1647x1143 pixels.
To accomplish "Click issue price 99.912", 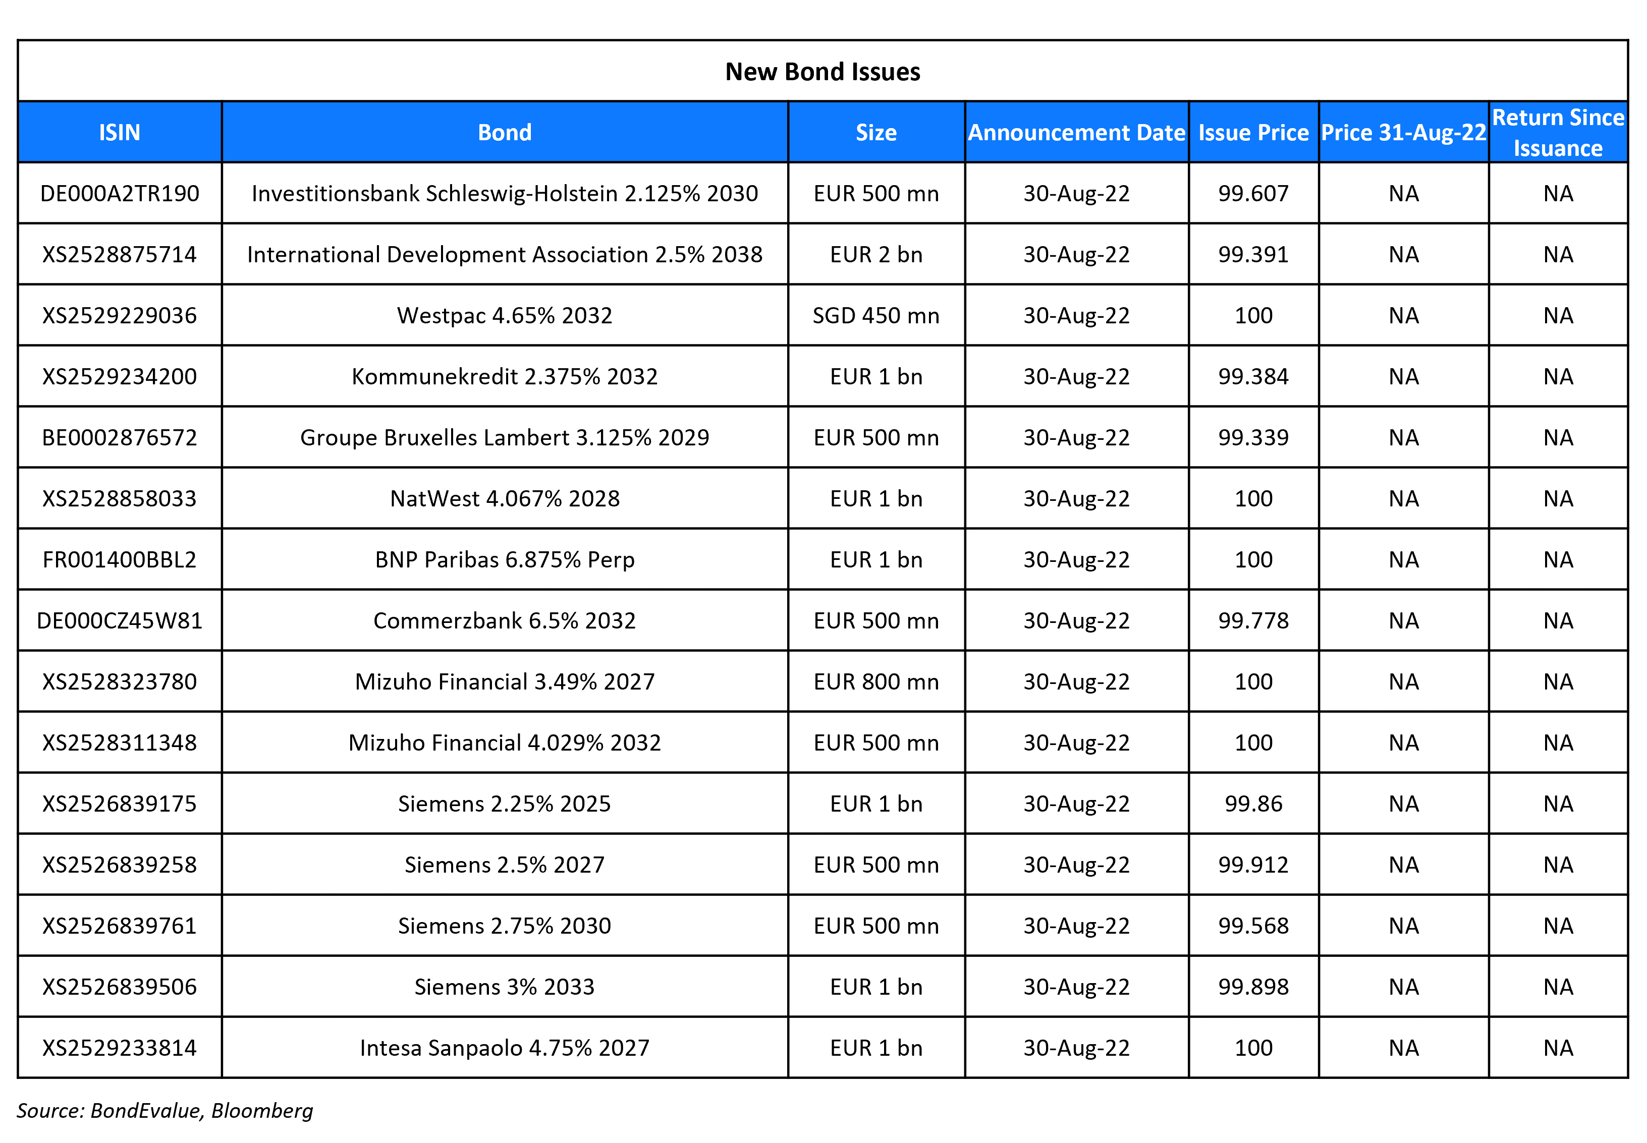I will pos(1253,865).
